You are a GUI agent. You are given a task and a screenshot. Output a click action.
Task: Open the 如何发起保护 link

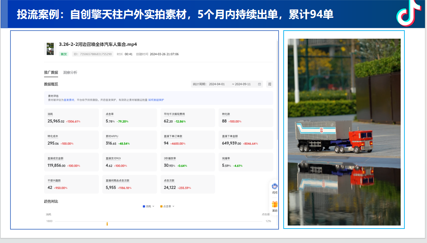pos(156,100)
